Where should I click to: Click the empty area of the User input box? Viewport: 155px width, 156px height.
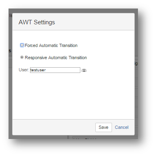tap(63, 70)
